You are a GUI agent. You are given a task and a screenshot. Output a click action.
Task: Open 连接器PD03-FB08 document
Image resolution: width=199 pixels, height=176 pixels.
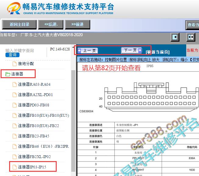coord(34,105)
